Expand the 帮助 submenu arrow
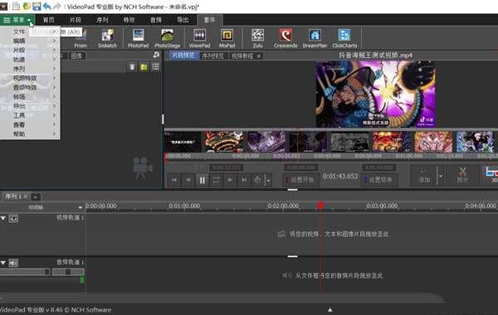 coord(54,133)
